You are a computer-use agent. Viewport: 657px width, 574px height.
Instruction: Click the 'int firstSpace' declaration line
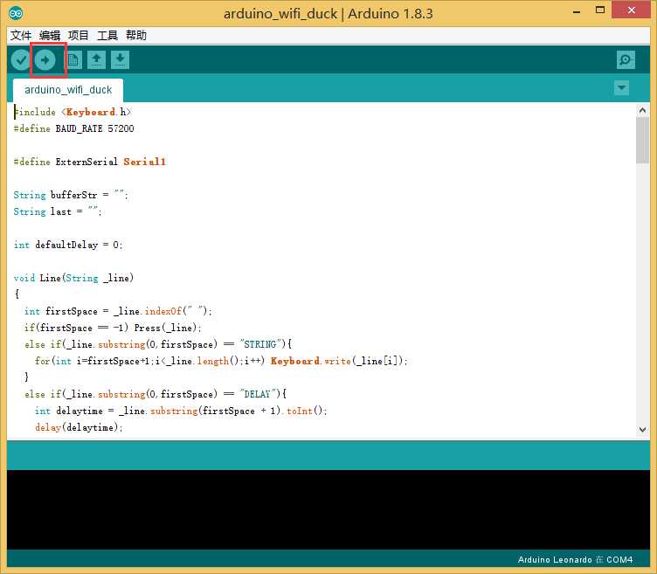coord(118,311)
